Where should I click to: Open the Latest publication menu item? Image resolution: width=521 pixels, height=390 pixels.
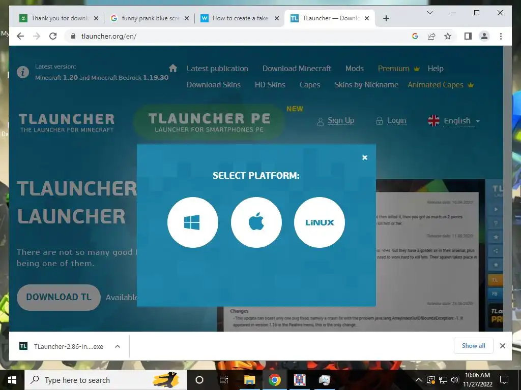tap(217, 69)
